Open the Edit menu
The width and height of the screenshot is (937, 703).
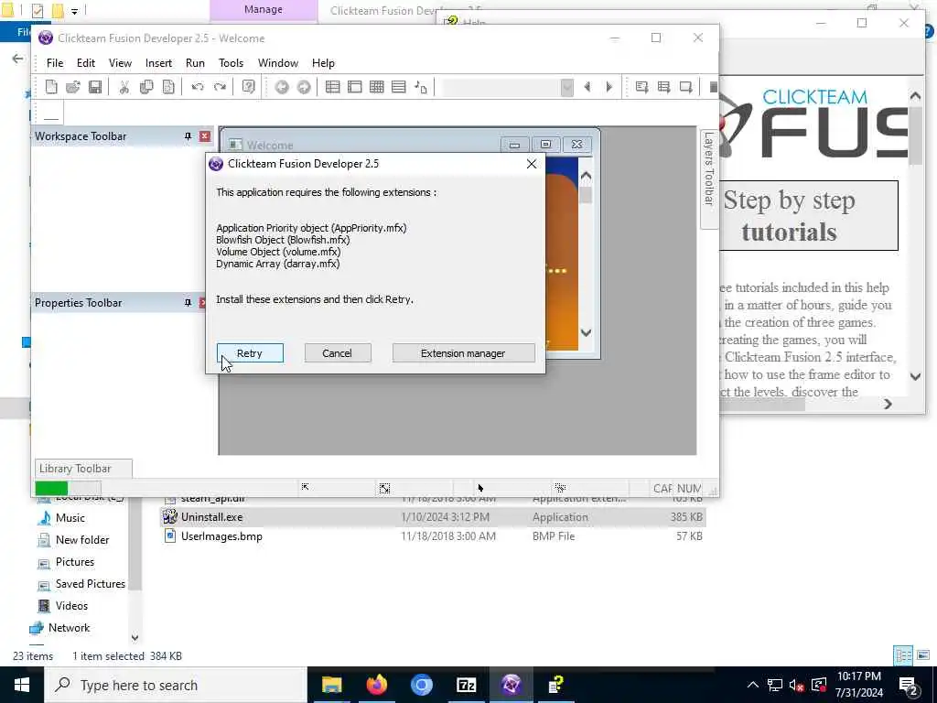[x=85, y=63]
